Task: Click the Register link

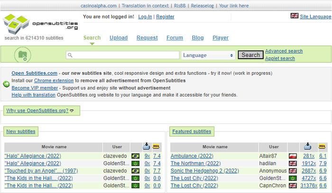Action: (165, 17)
